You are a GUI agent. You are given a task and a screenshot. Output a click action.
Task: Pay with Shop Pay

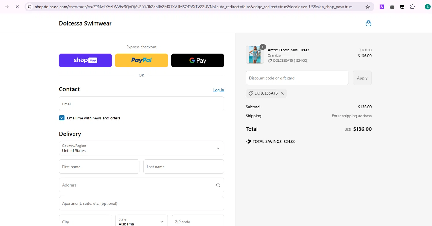(x=85, y=60)
